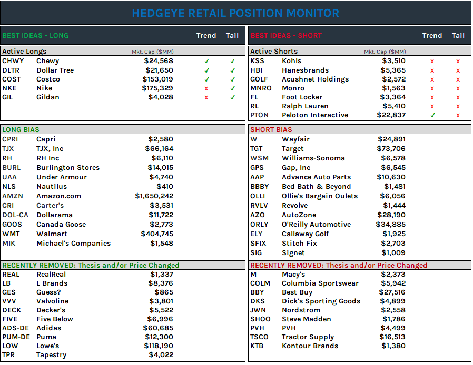
Task: Click the "HEDGEYE RETAIL POSITION MONITOR" title
Action: [x=235, y=13]
